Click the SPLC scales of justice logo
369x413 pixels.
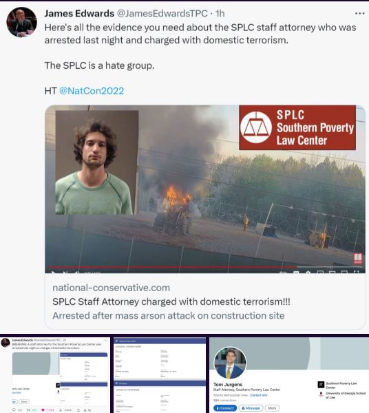(256, 127)
